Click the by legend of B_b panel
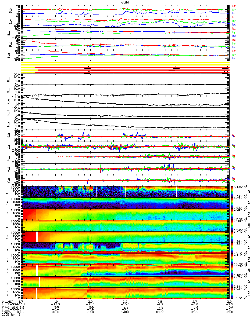 coord(234,10)
